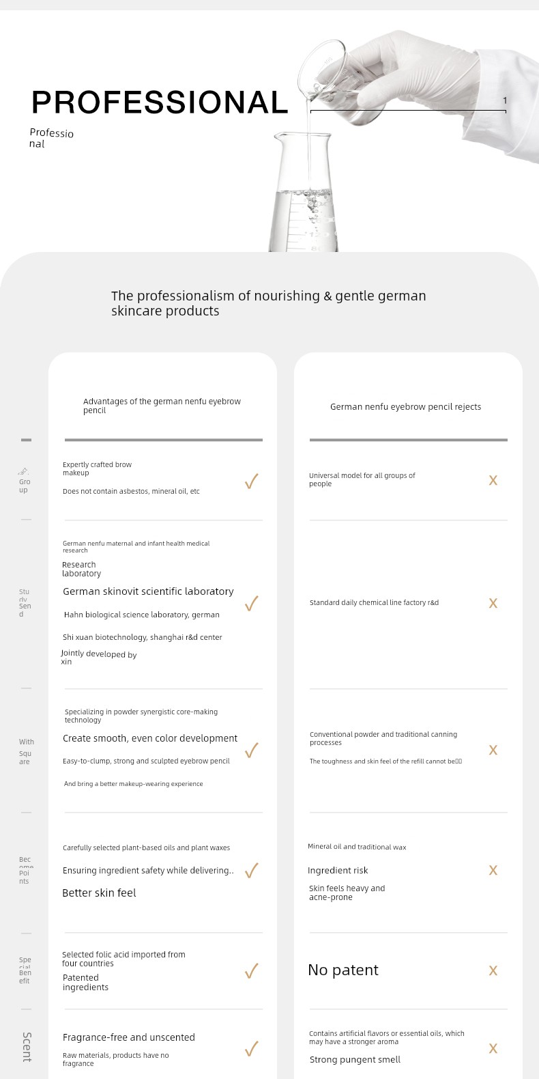Click the X mark beside Conventional powder and traditional canning
The height and width of the screenshot is (1079, 539).
[493, 750]
